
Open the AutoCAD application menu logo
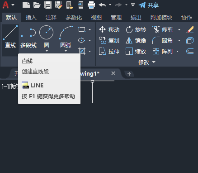coord(6,5)
